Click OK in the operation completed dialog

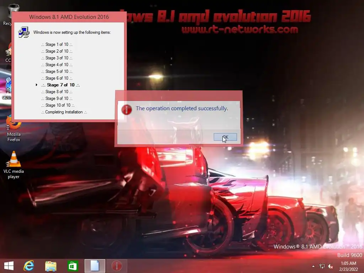point(225,137)
